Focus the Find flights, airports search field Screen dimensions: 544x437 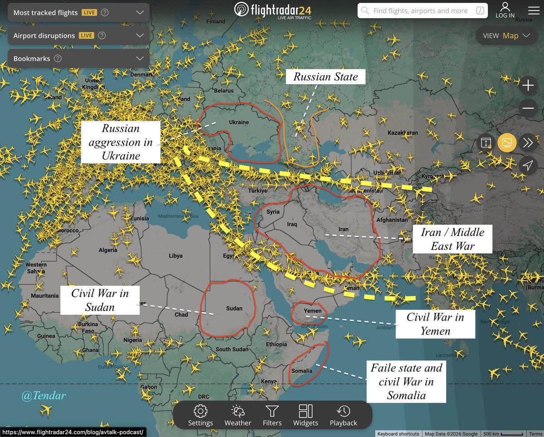pos(423,11)
